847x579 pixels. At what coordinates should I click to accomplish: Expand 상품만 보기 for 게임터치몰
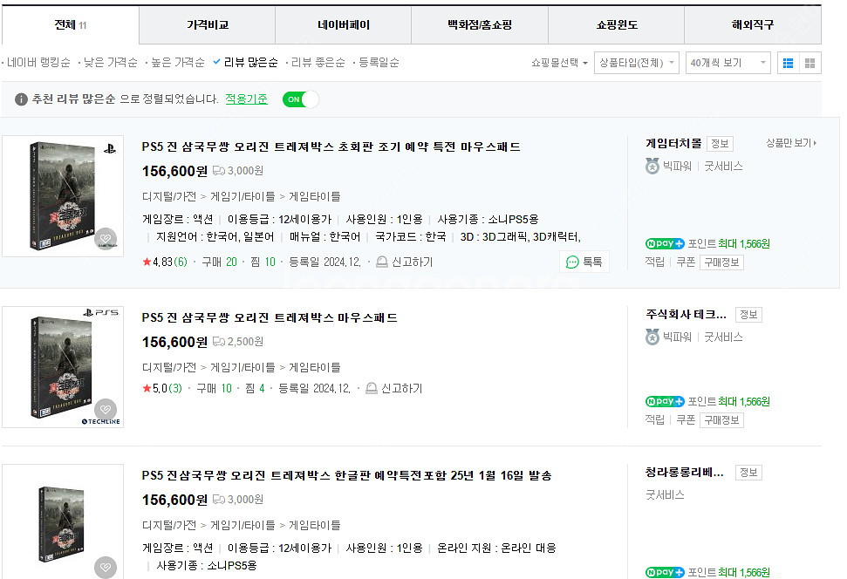791,143
